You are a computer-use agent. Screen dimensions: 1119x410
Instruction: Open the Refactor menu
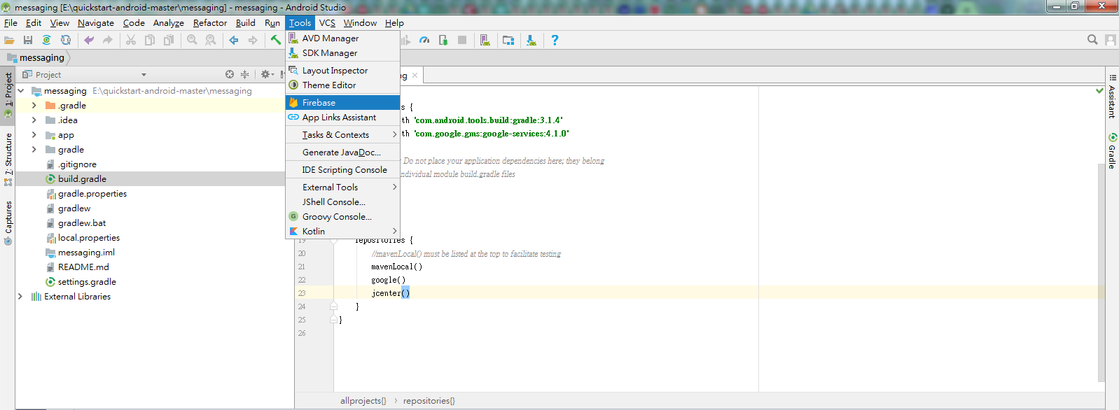click(x=210, y=23)
